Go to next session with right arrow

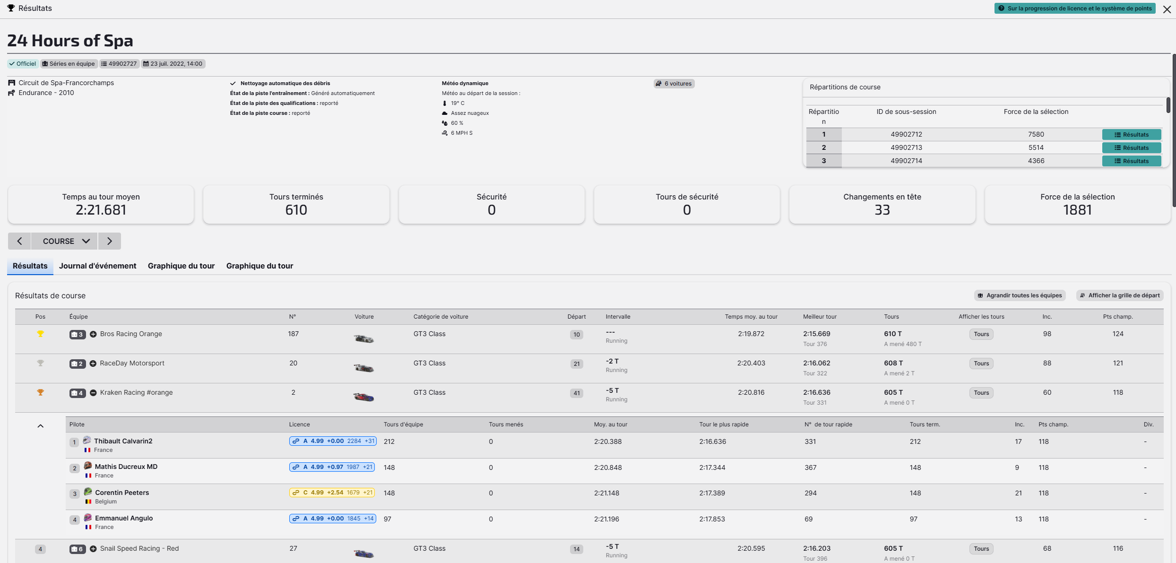(110, 241)
